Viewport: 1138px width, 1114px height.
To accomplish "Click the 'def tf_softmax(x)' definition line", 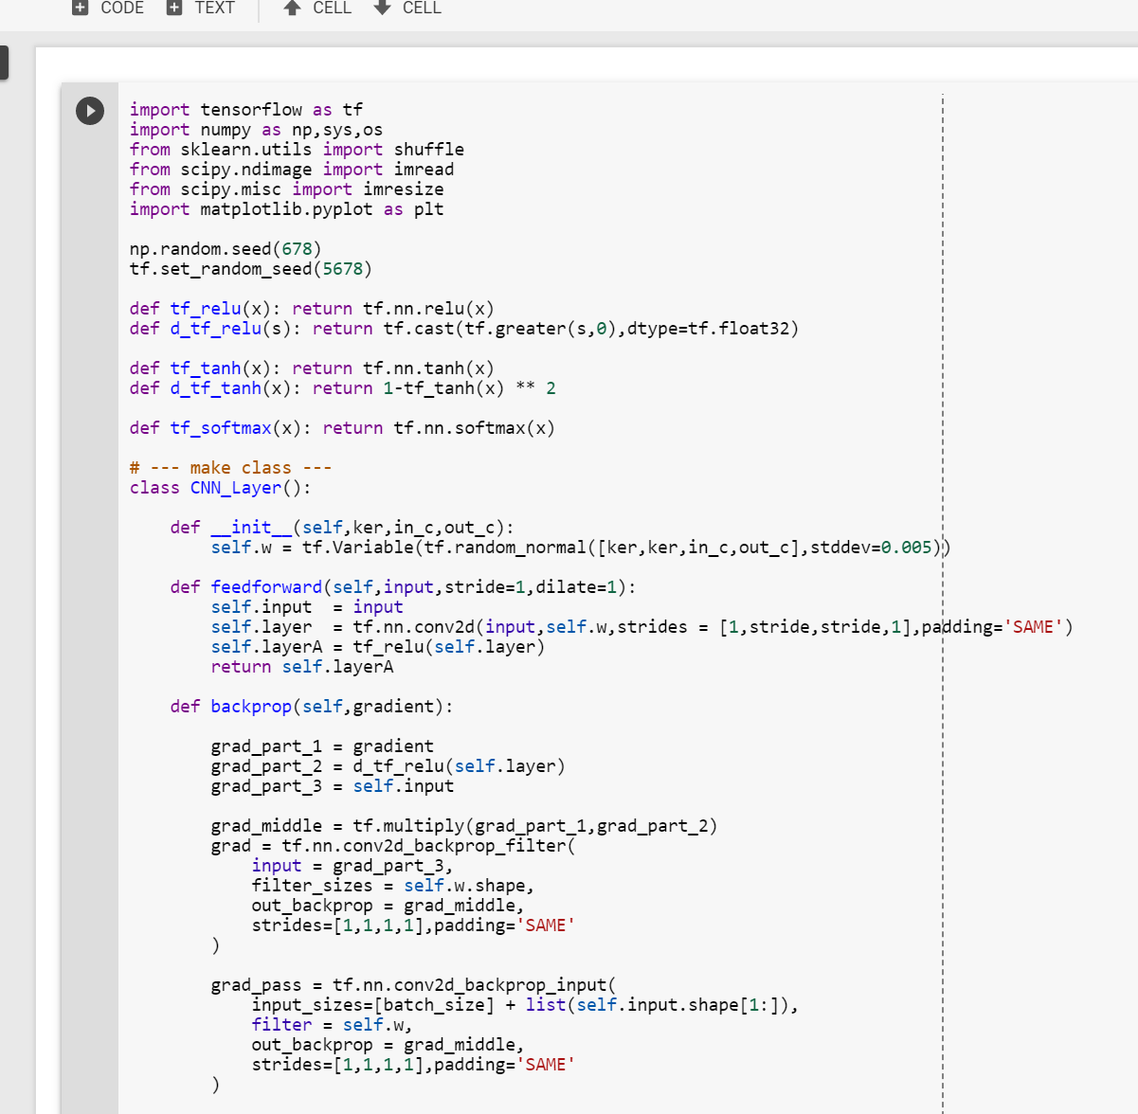I will pos(342,428).
